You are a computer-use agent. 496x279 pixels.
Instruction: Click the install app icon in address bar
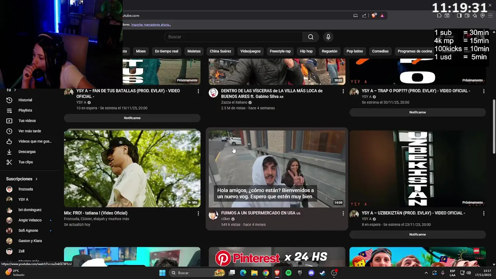(x=355, y=15)
